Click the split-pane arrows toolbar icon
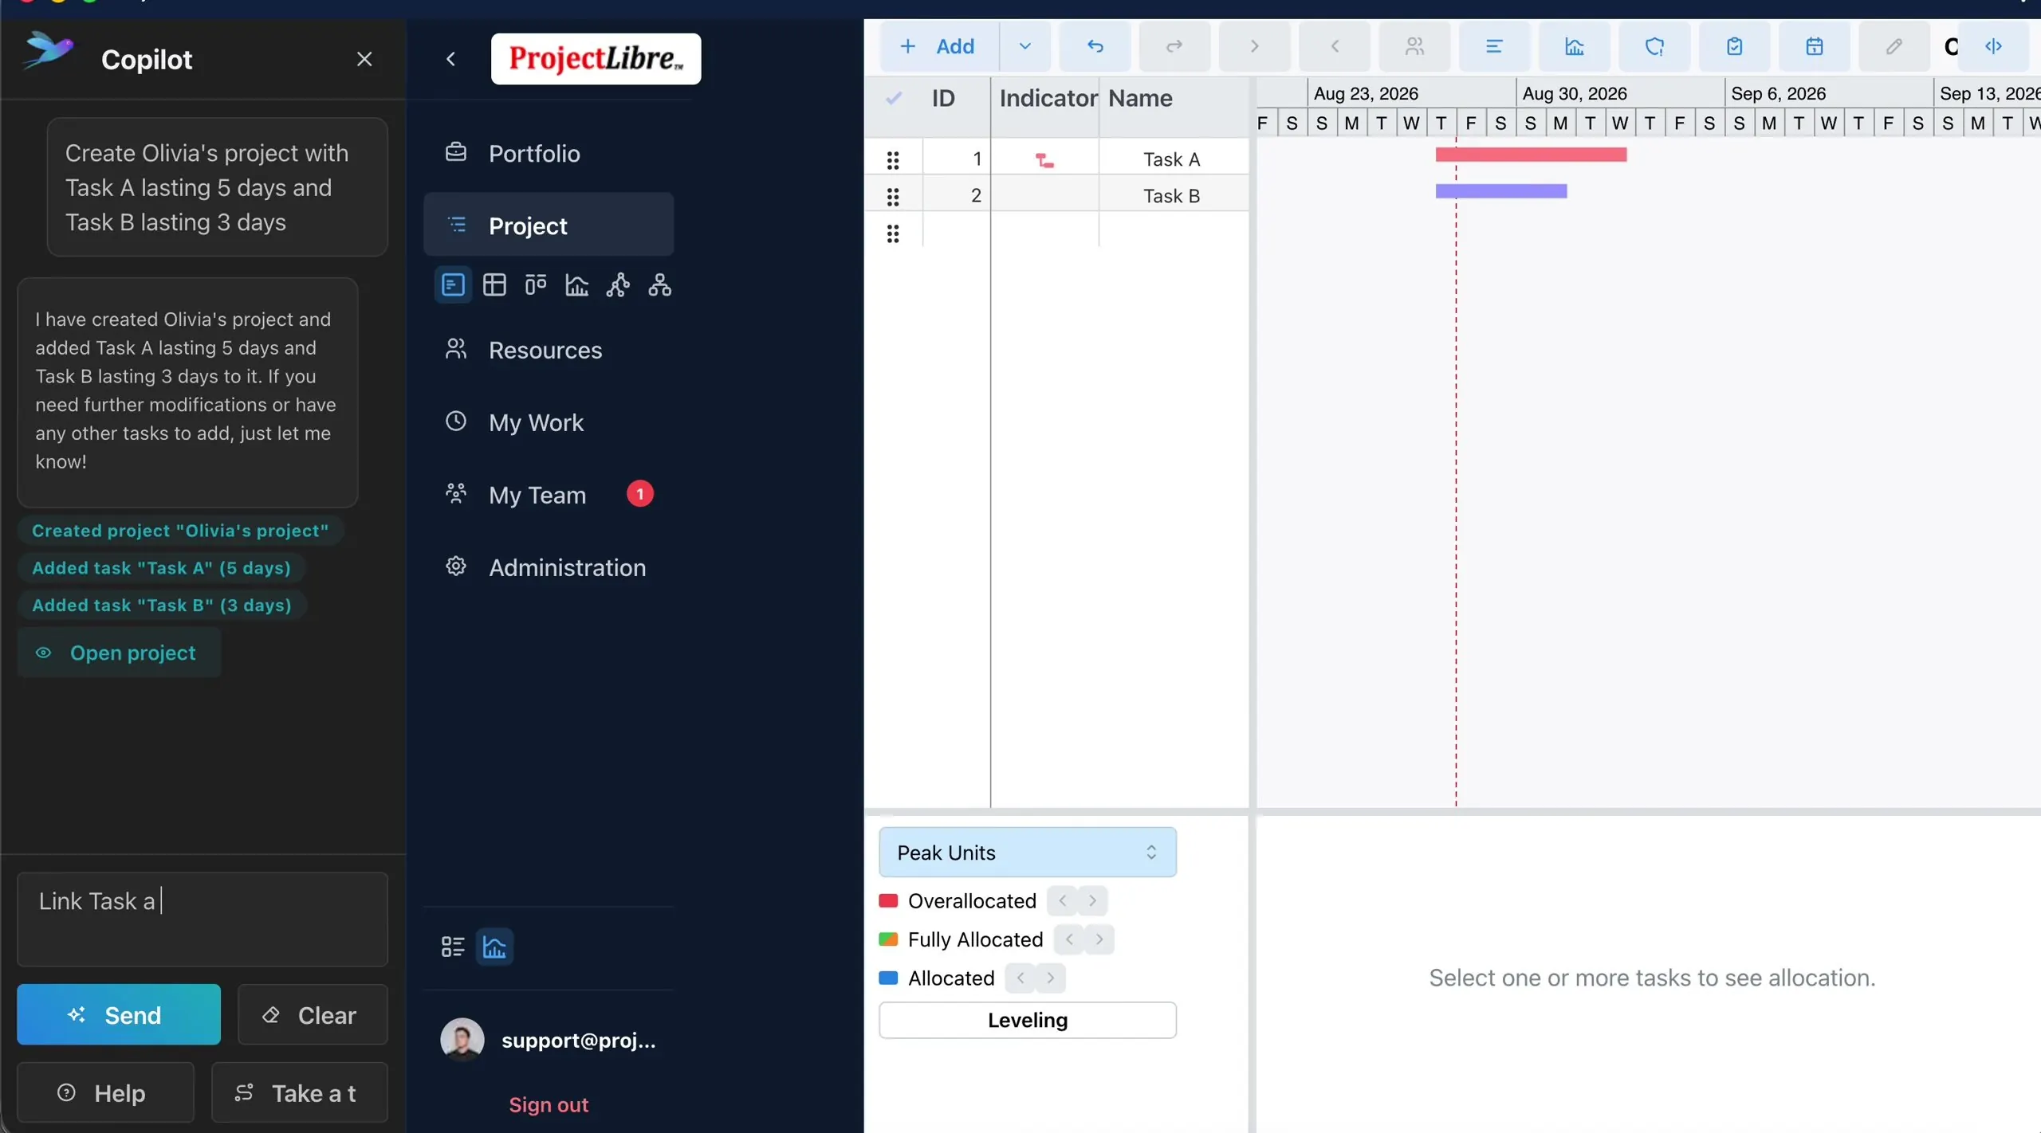This screenshot has height=1133, width=2041. (1993, 46)
